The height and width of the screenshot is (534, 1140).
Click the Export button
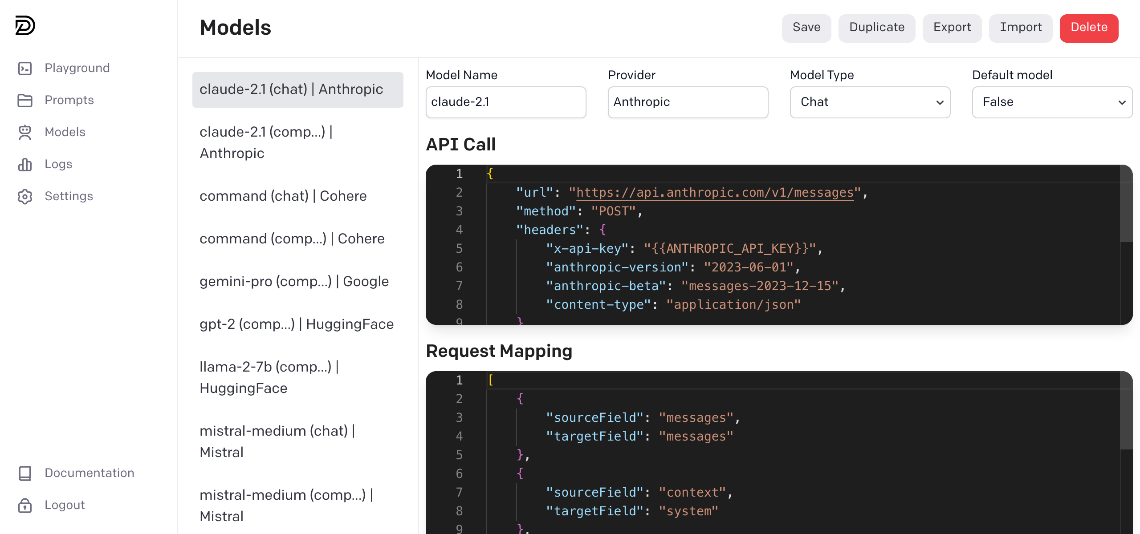tap(952, 28)
